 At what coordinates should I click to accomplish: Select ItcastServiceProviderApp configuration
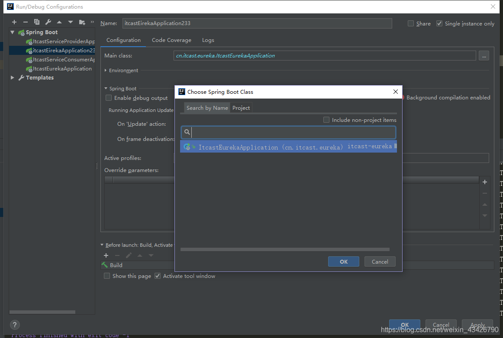click(61, 41)
